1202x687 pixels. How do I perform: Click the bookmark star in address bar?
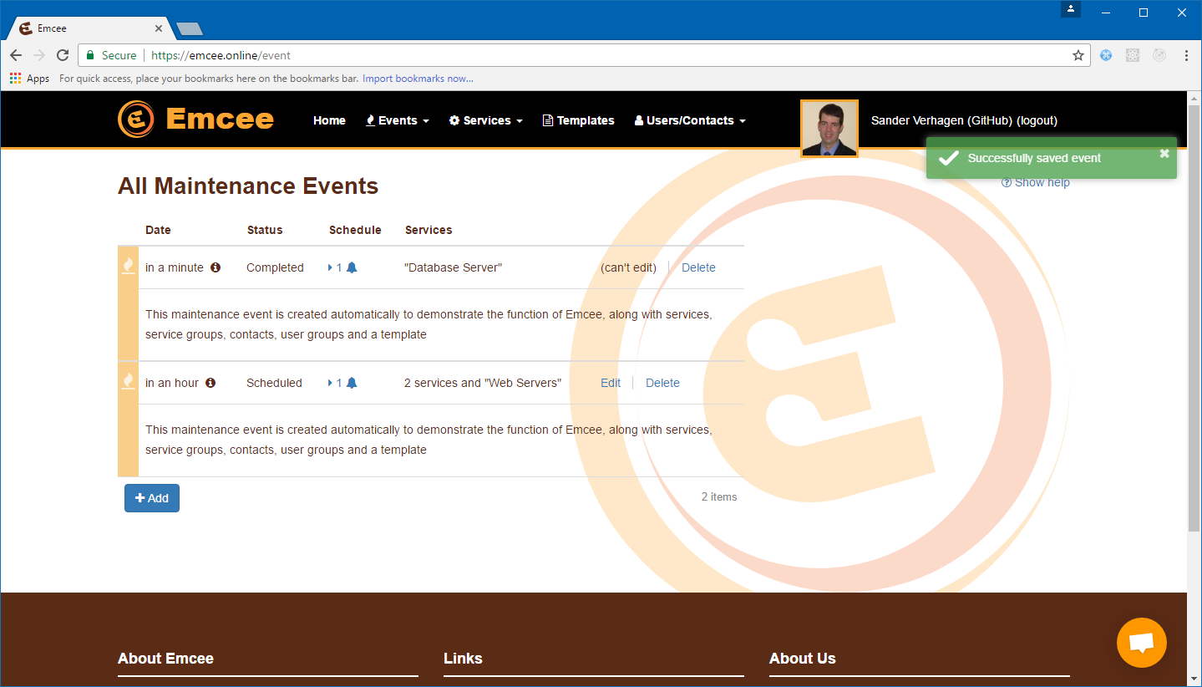click(x=1078, y=55)
